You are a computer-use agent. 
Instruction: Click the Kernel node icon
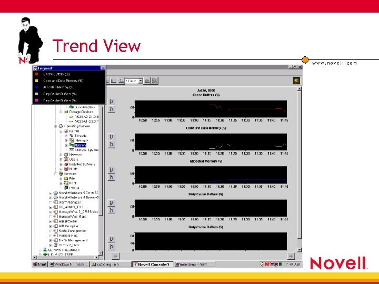pyautogui.click(x=66, y=131)
